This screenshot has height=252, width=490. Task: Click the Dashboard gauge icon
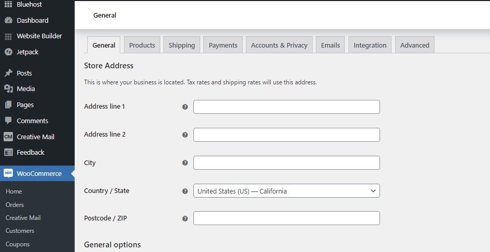coord(8,20)
